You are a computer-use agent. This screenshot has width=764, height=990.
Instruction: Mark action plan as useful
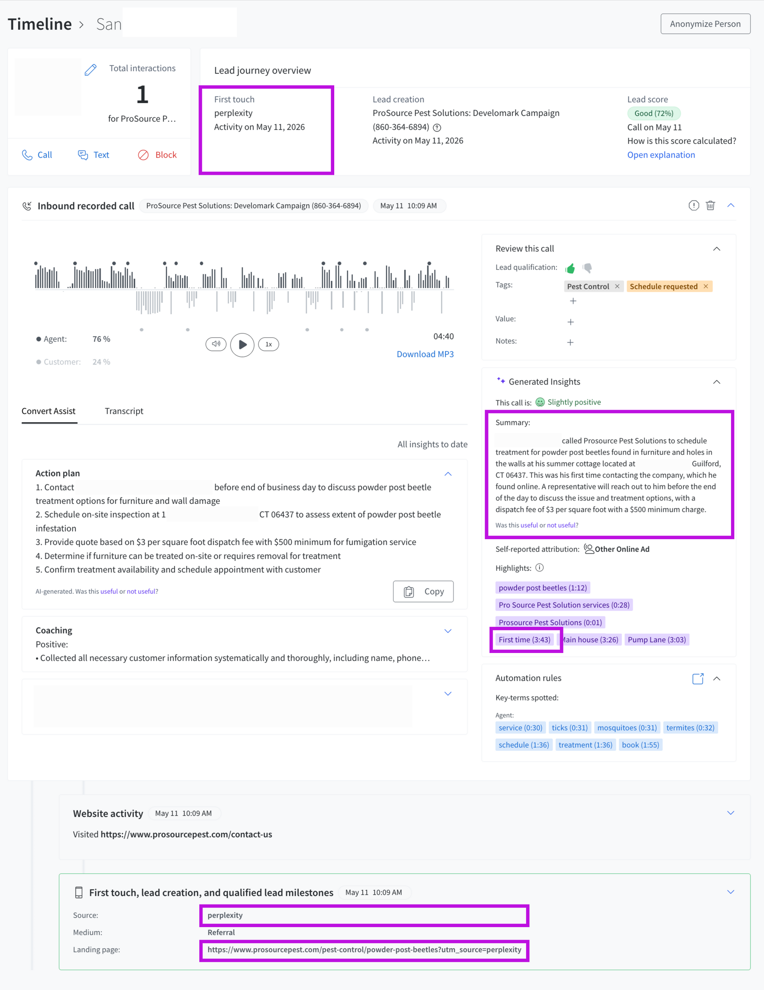[x=109, y=592]
